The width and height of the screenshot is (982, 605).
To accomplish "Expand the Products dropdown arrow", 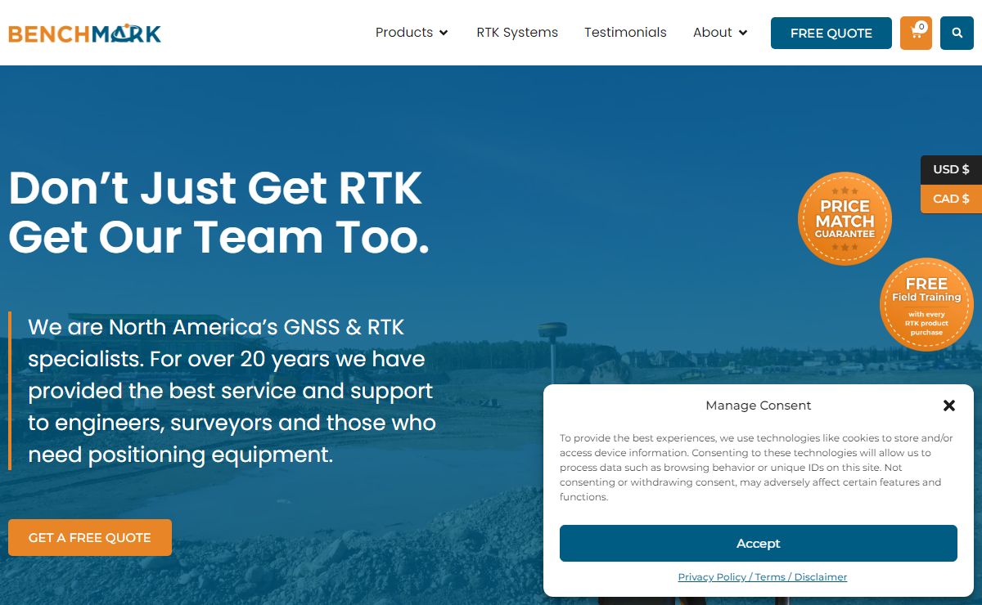I will [444, 33].
